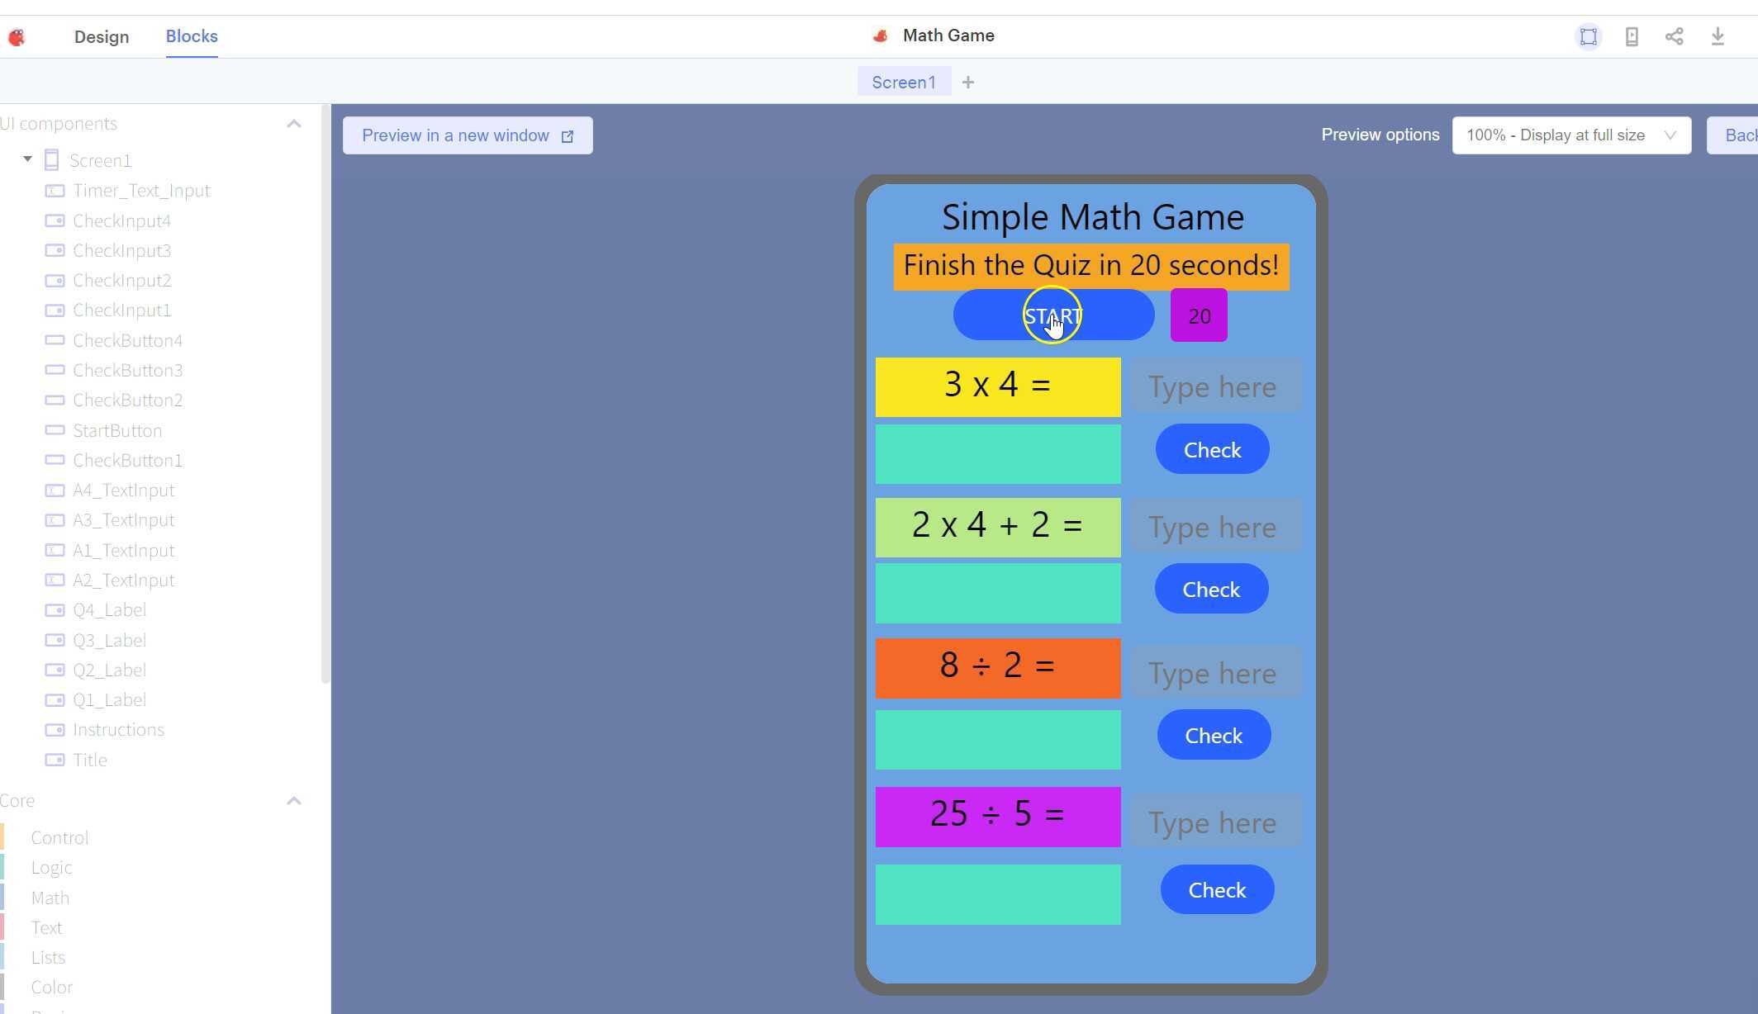This screenshot has width=1758, height=1014.
Task: Click Preview in a new window
Action: point(468,135)
